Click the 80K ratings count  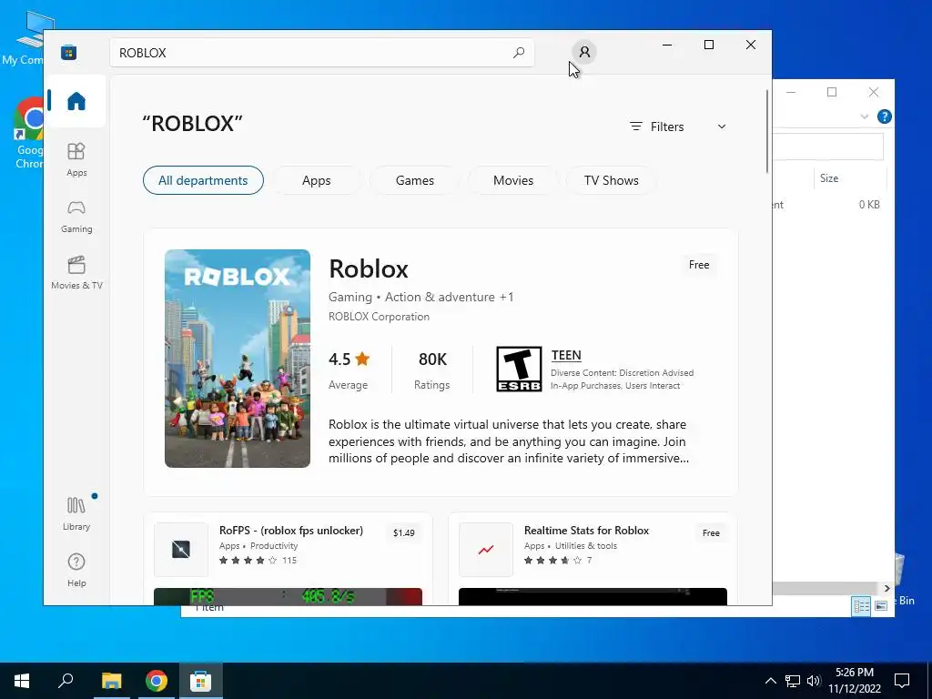pyautogui.click(x=432, y=359)
